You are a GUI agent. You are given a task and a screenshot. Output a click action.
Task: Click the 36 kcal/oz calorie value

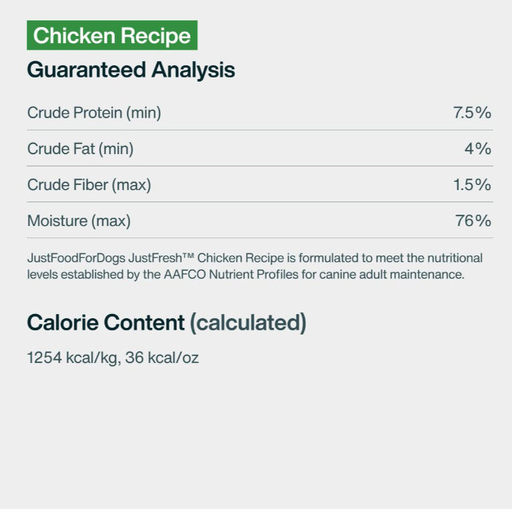162,358
